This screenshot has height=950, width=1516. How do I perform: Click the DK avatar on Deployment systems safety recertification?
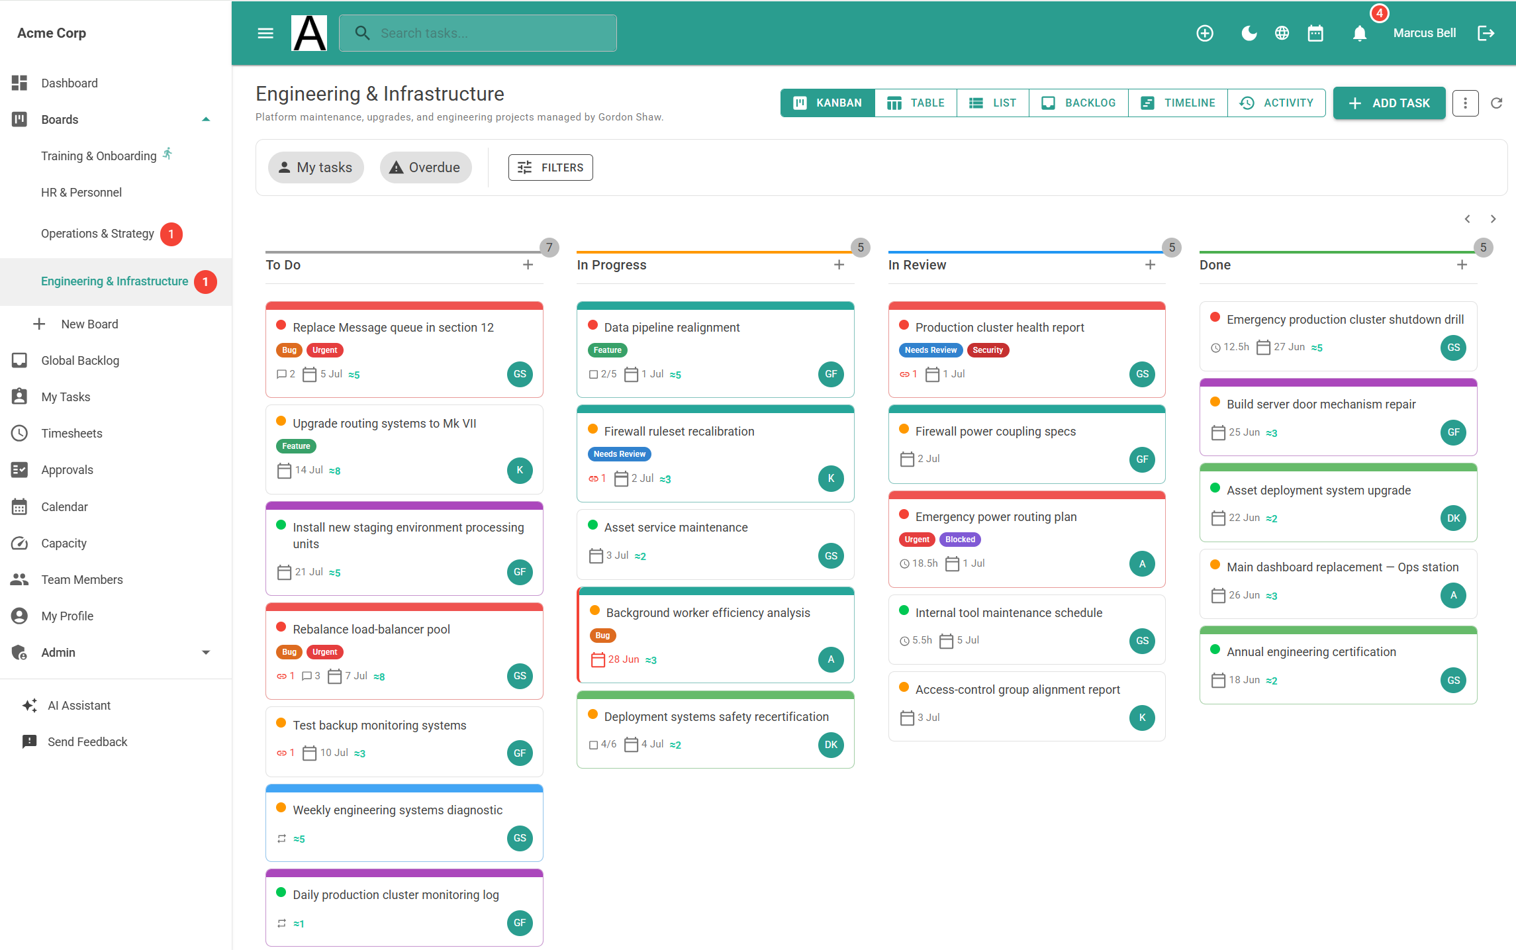831,745
